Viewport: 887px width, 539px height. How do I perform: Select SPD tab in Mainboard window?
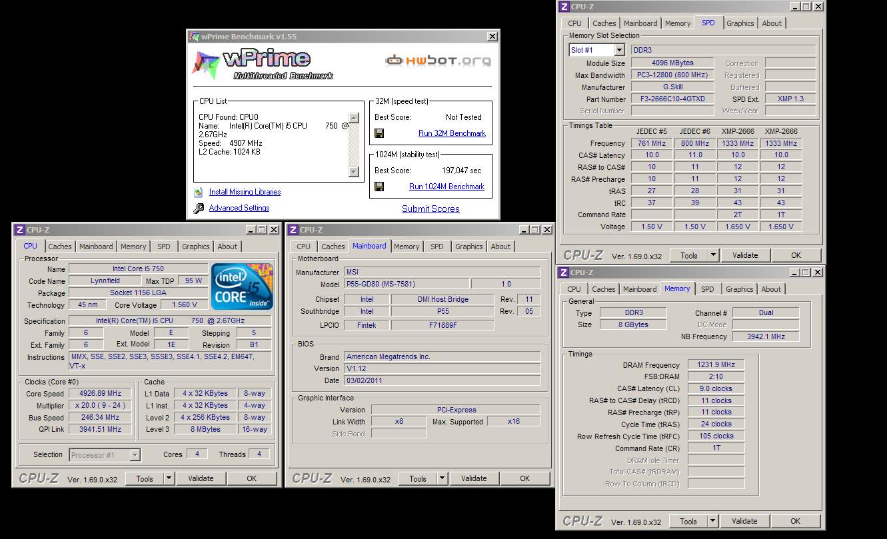click(x=437, y=247)
